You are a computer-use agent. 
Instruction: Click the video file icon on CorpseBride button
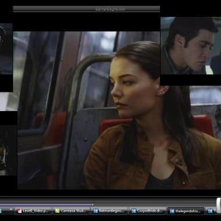134,211
